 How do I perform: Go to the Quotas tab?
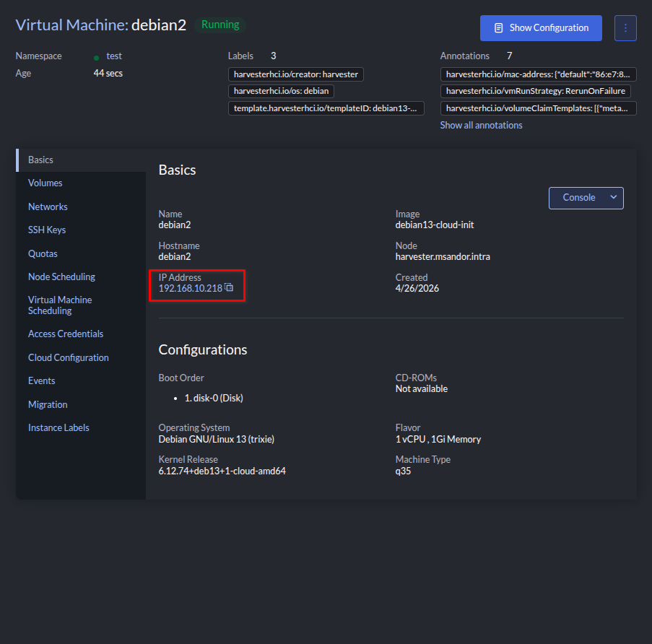(x=43, y=253)
